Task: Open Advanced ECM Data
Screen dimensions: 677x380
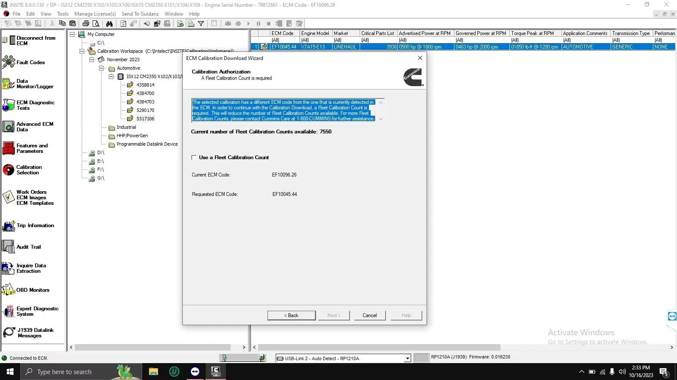Action: [28, 127]
